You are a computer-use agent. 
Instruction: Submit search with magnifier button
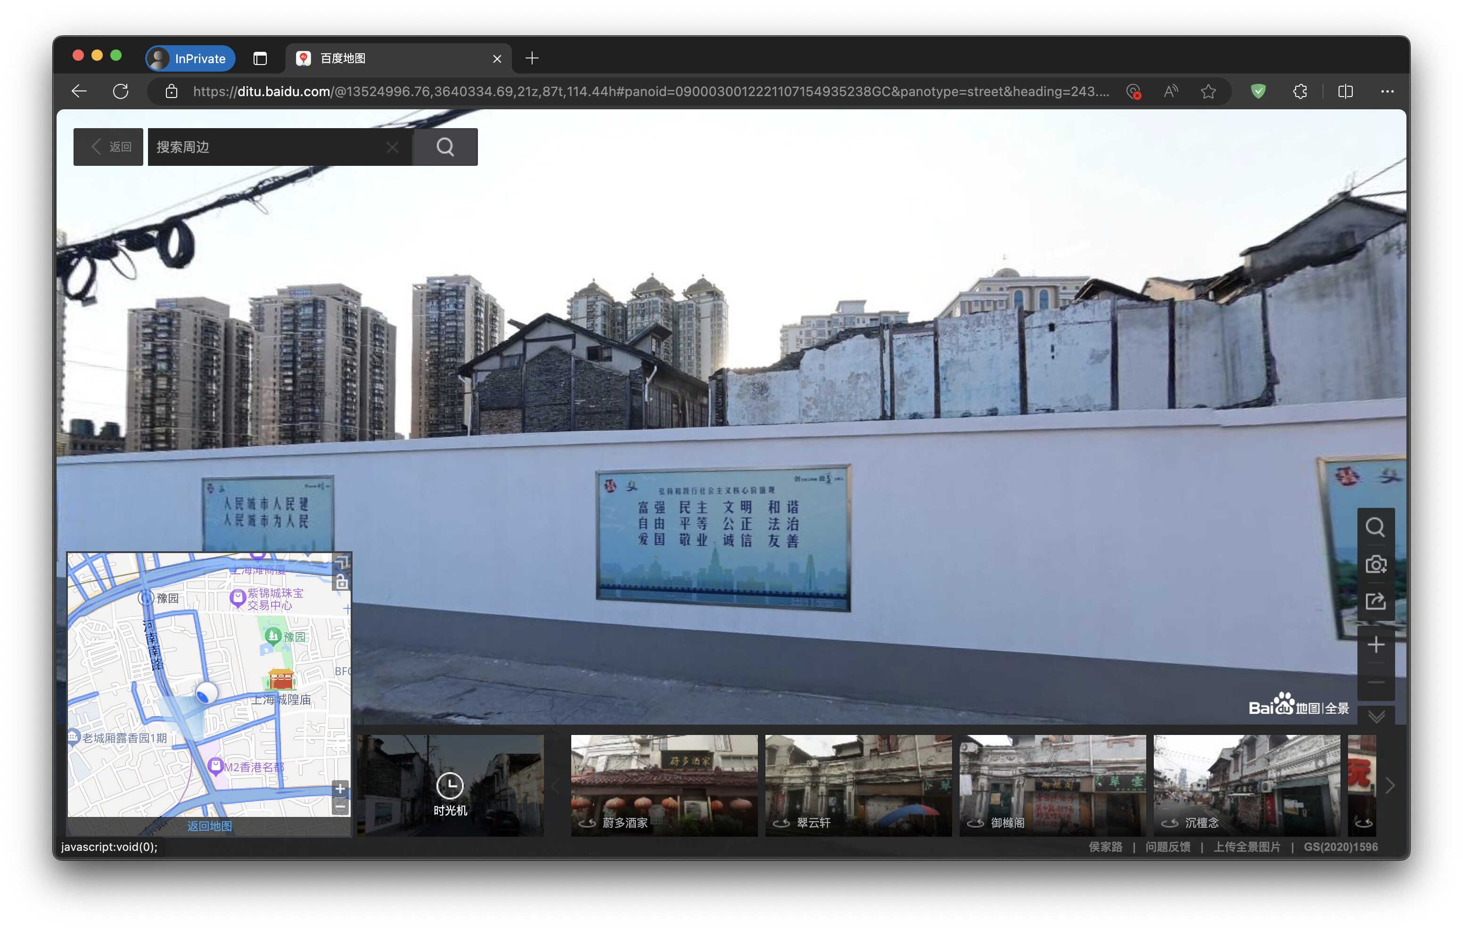(x=445, y=147)
